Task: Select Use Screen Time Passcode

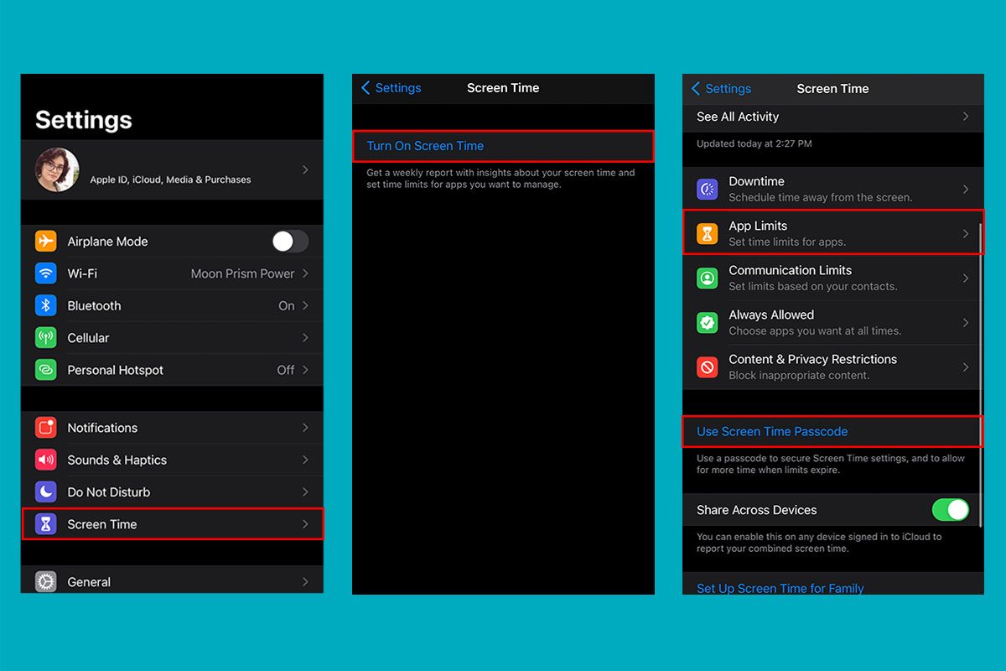Action: 770,431
